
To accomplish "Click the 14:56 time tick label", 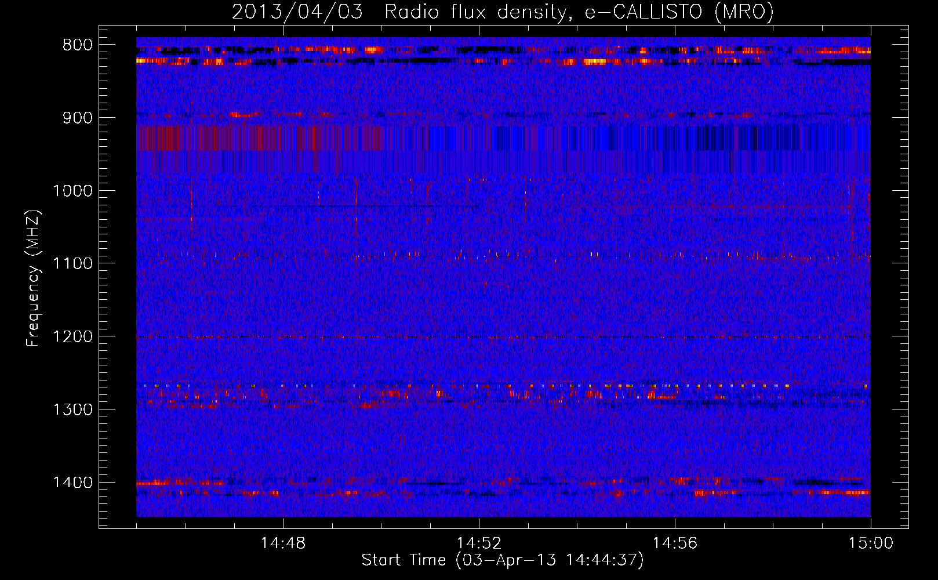I will point(675,543).
